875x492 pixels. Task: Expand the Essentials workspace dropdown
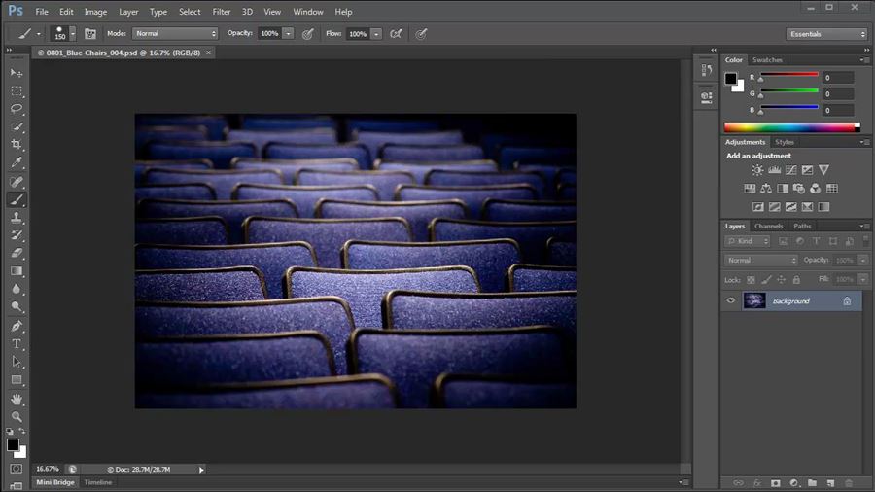[x=826, y=34]
